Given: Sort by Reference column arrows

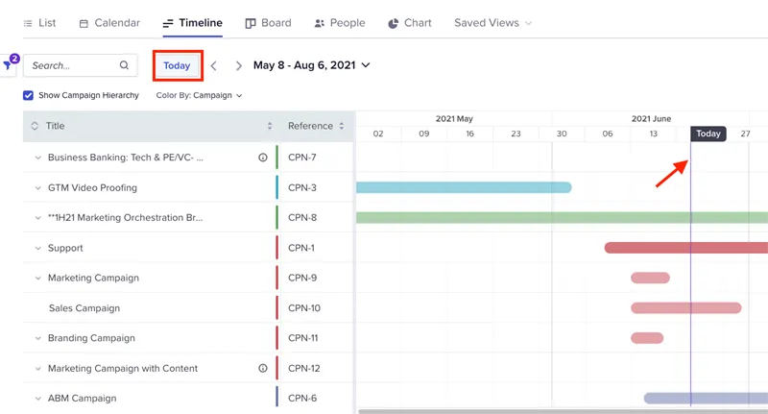Looking at the screenshot, I should coord(342,126).
